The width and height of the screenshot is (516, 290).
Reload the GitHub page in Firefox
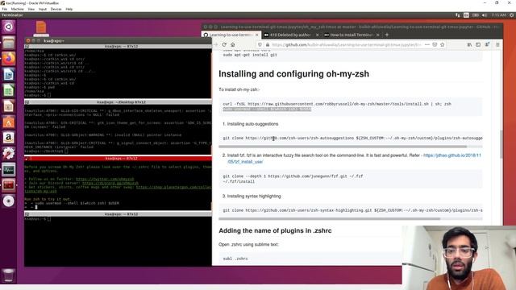click(224, 45)
